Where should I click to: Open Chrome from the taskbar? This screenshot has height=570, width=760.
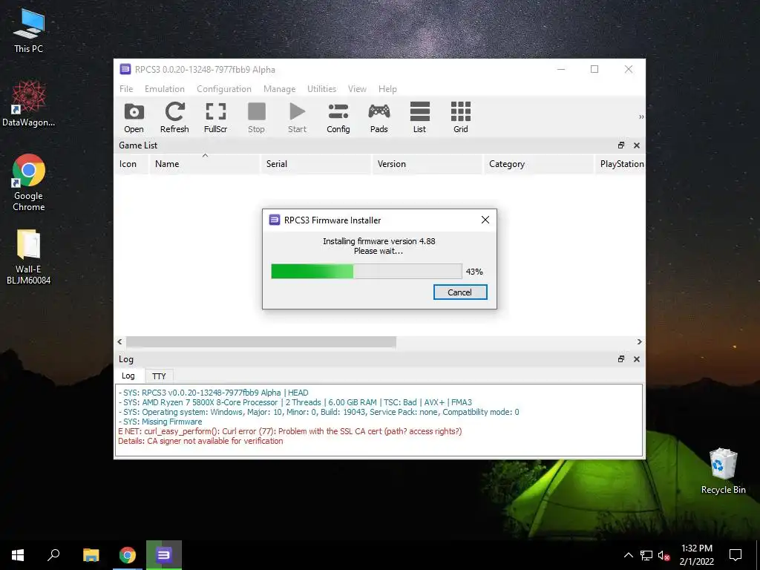pos(128,555)
